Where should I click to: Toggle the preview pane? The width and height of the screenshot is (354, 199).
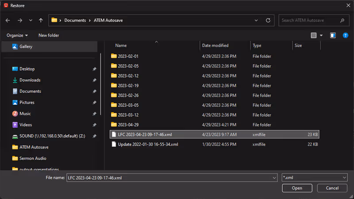click(333, 35)
